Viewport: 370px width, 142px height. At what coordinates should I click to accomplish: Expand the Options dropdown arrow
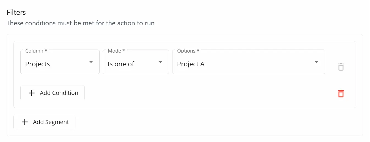tap(317, 62)
